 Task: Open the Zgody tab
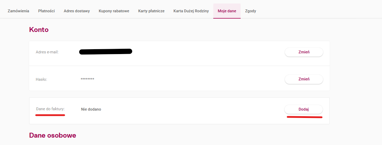pos(251,11)
